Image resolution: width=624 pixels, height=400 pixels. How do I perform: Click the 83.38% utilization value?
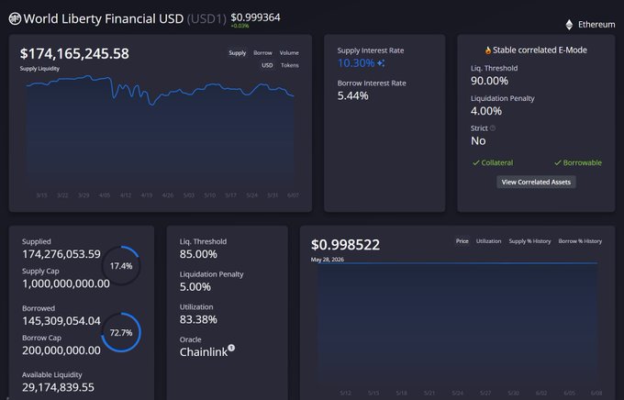click(198, 319)
